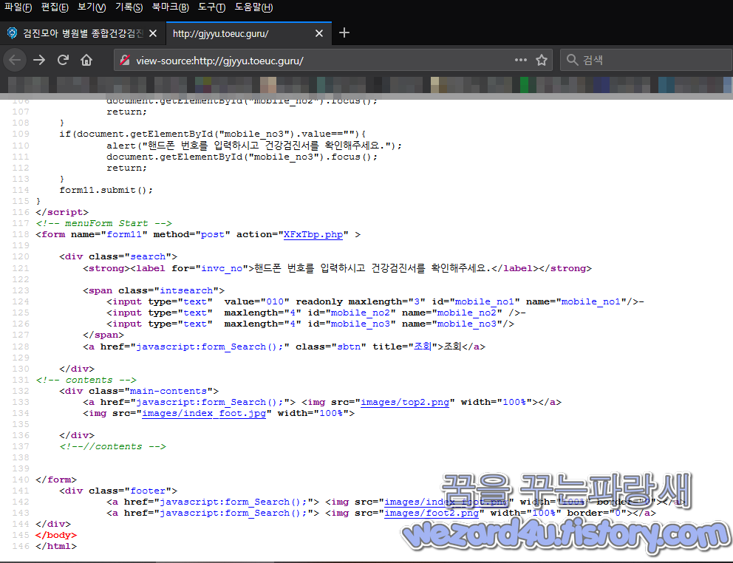Click the 조회 title attribute link

pyautogui.click(x=423, y=347)
